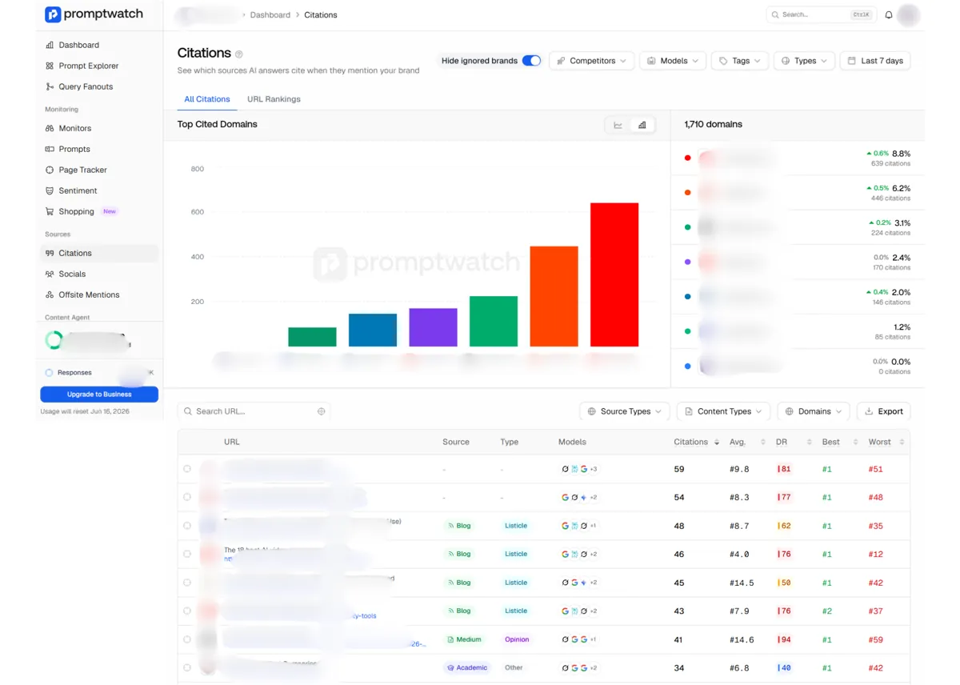
Task: Sort by Citations column arrow
Action: click(x=717, y=442)
